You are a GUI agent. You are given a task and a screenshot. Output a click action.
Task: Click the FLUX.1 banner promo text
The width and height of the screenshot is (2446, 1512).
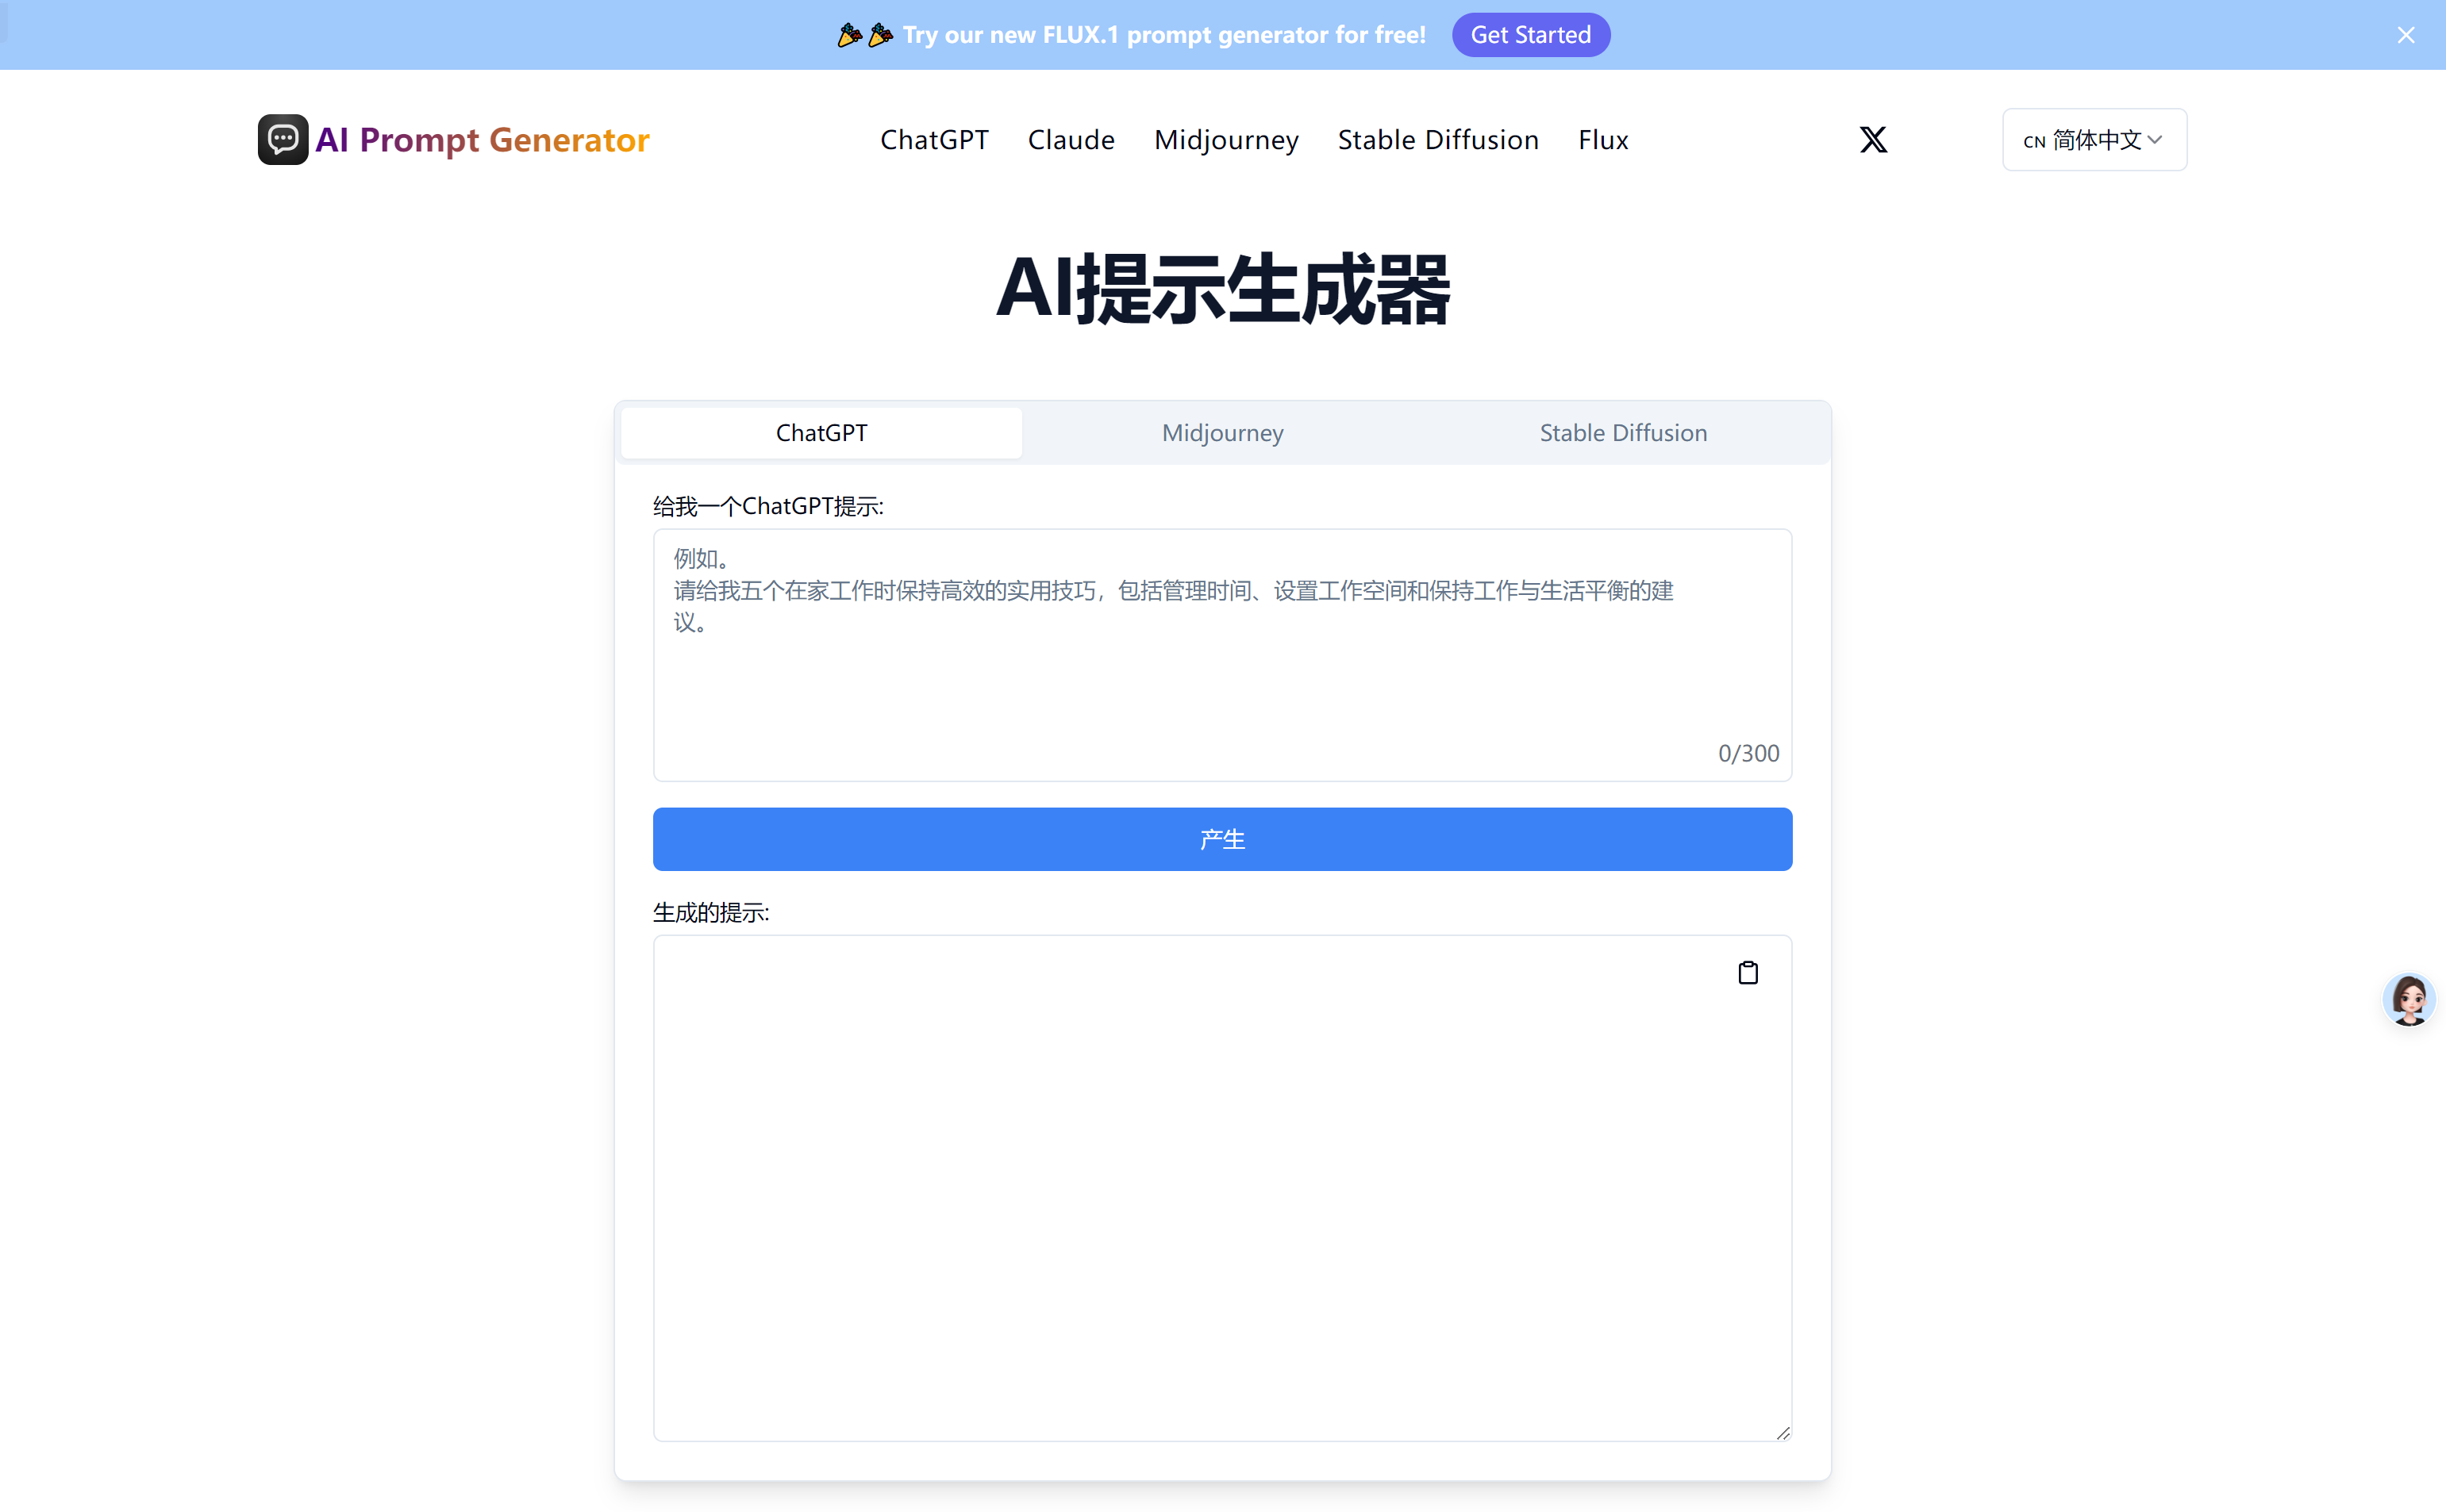tap(1163, 35)
